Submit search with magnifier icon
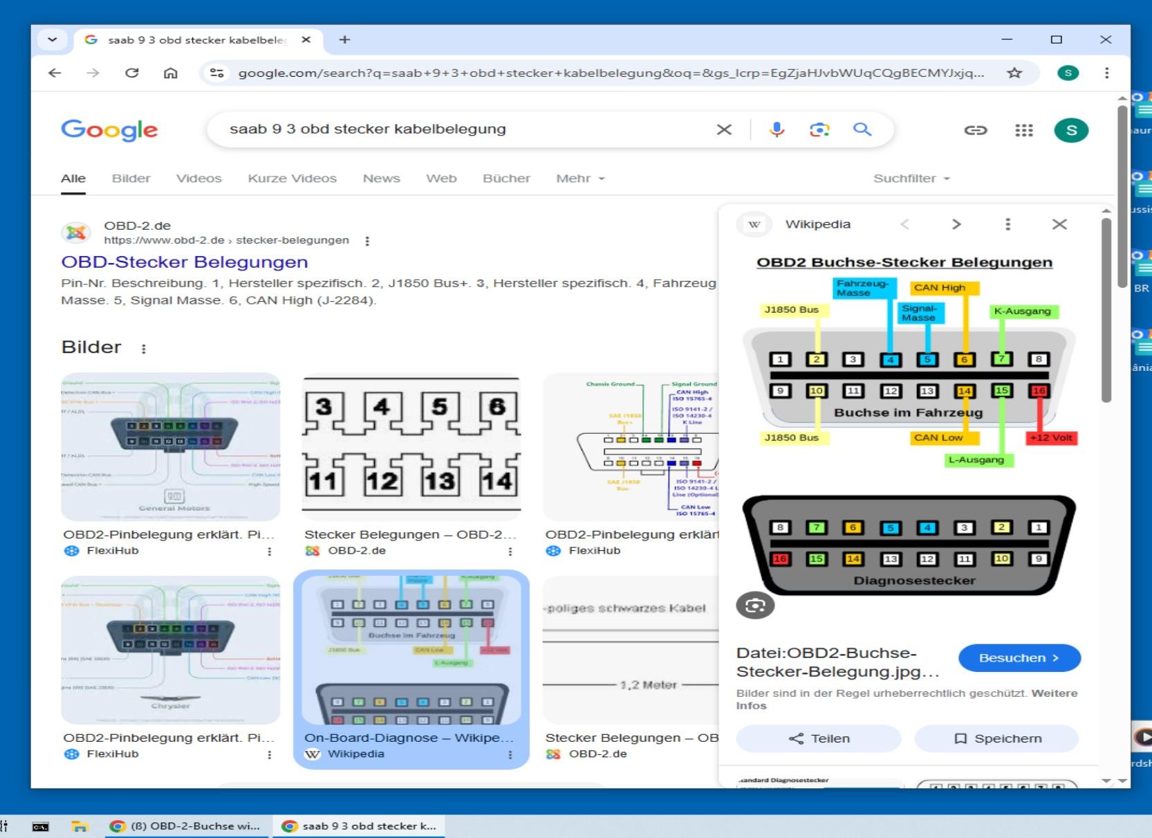This screenshot has width=1152, height=838. point(862,129)
